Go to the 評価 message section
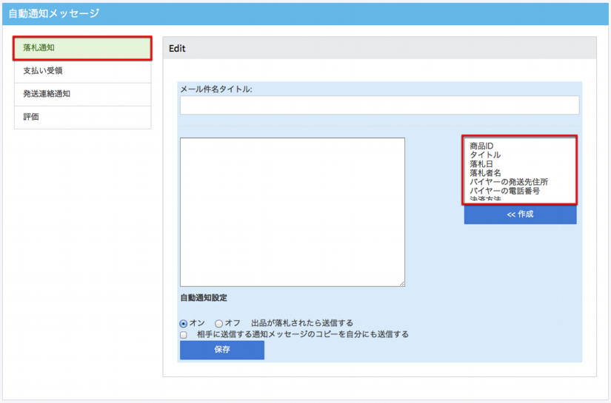The width and height of the screenshot is (611, 403). click(x=82, y=117)
